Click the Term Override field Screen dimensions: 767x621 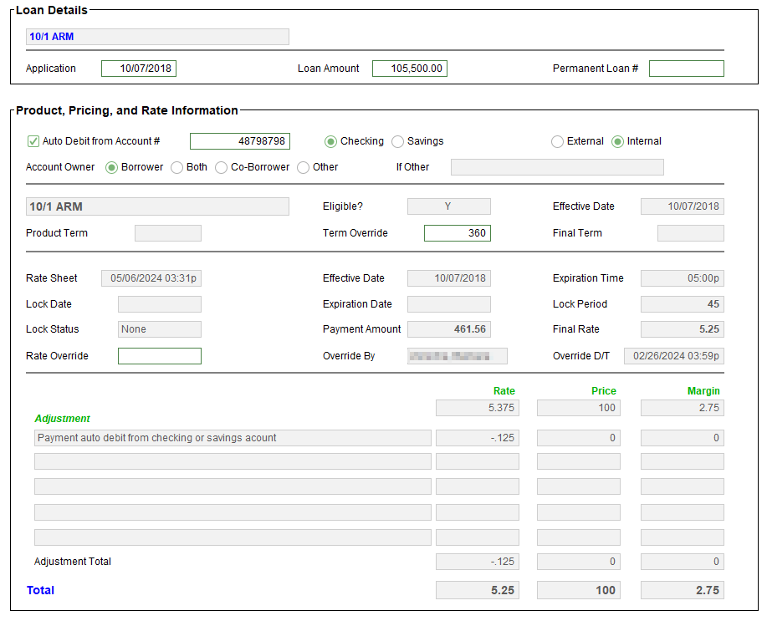(x=457, y=233)
